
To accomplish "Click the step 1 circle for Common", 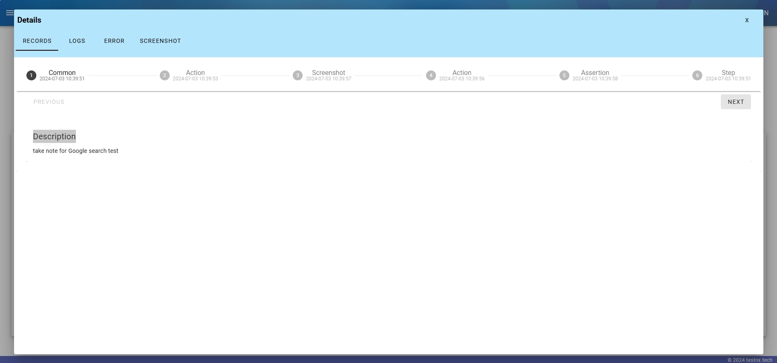I will pos(31,75).
